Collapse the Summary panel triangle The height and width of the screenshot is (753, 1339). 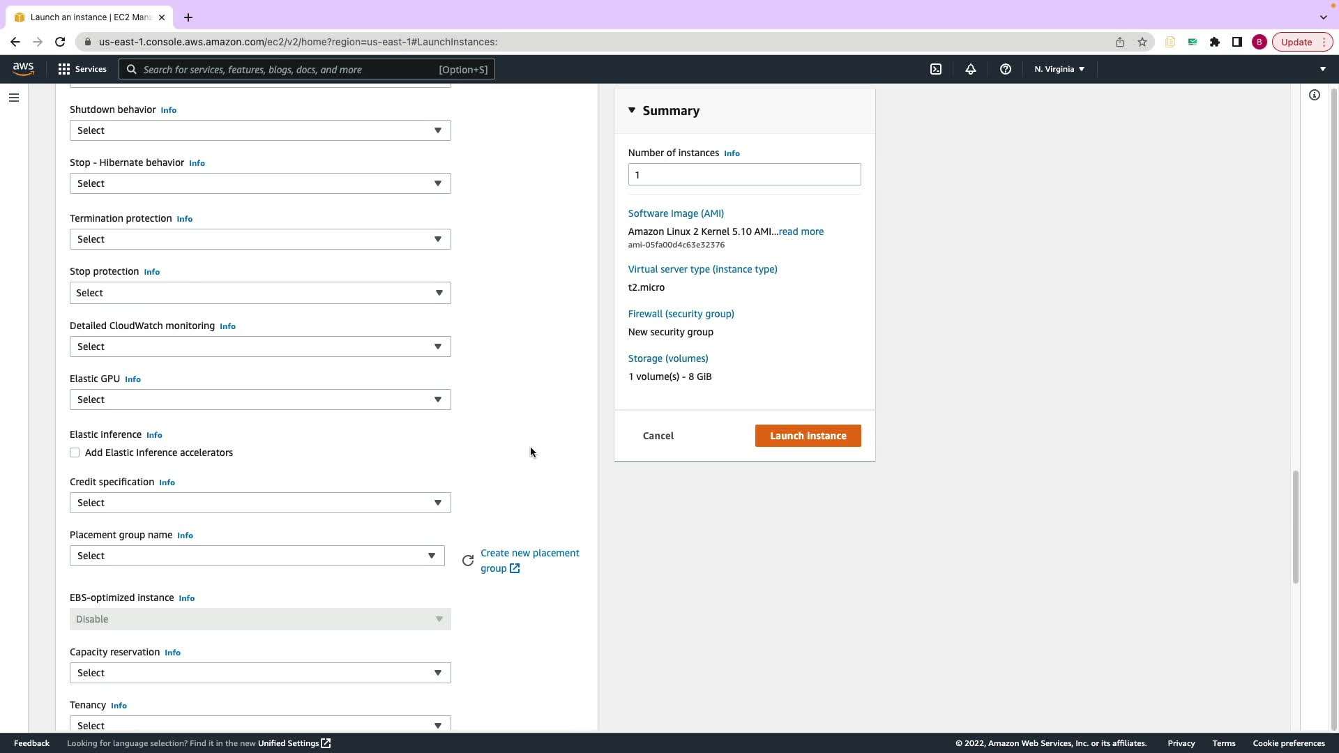coord(632,110)
